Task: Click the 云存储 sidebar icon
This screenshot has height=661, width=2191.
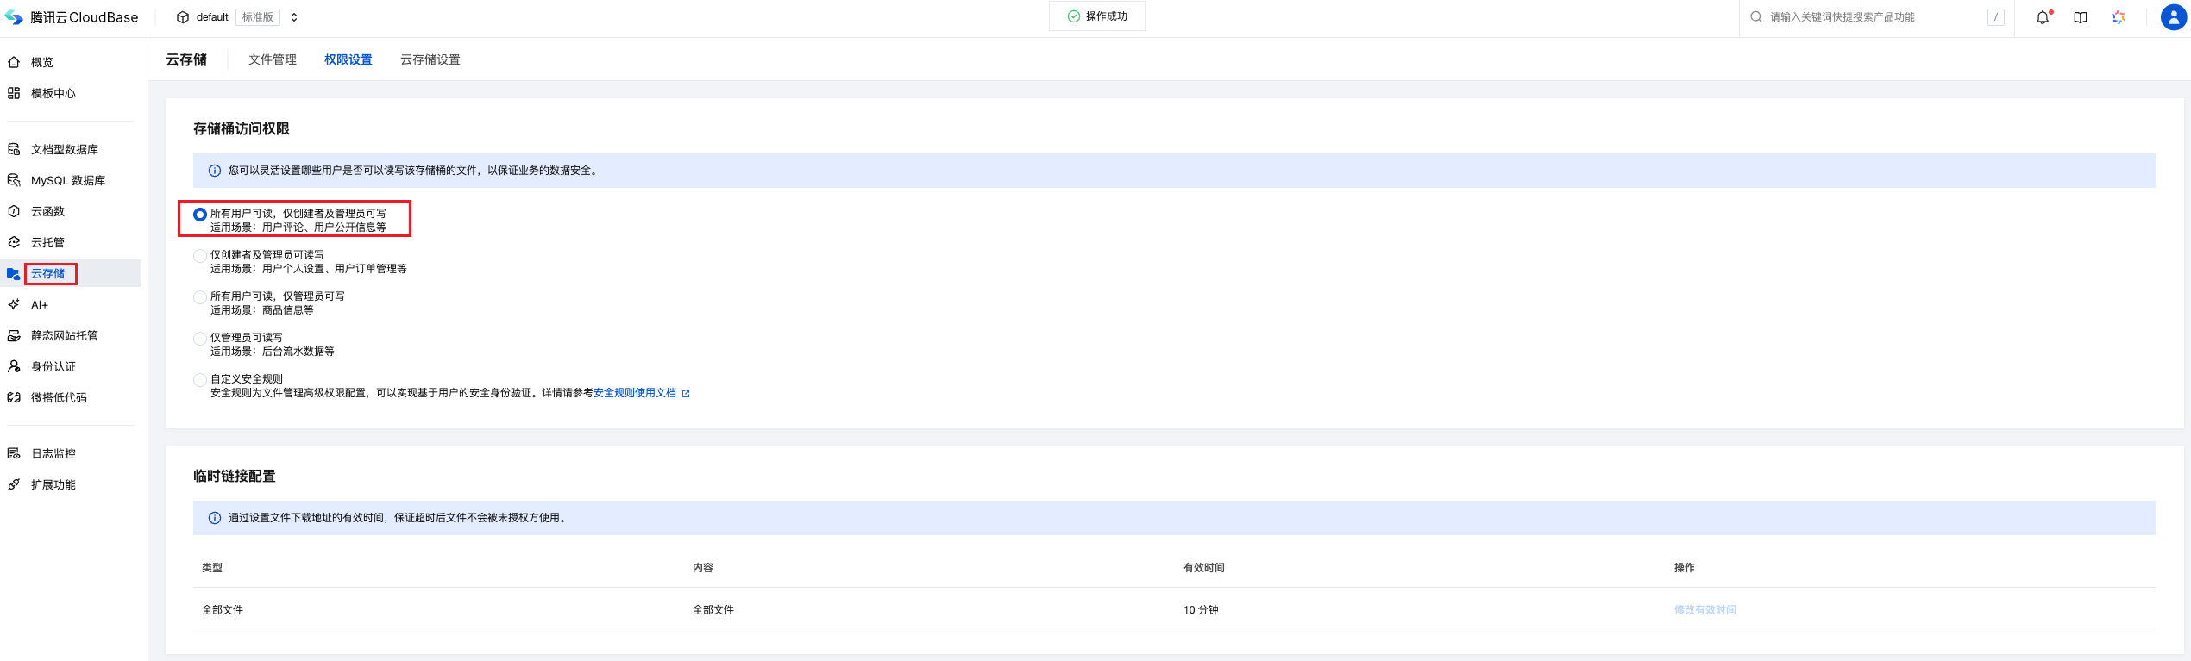Action: [14, 273]
